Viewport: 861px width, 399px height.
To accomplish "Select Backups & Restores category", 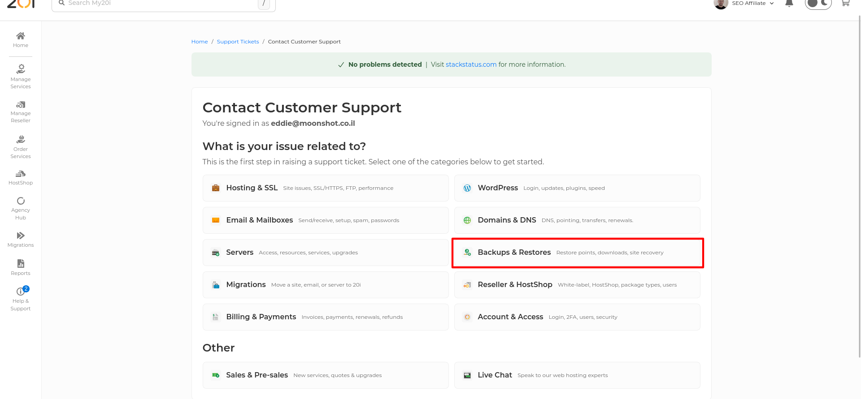I will pyautogui.click(x=577, y=253).
